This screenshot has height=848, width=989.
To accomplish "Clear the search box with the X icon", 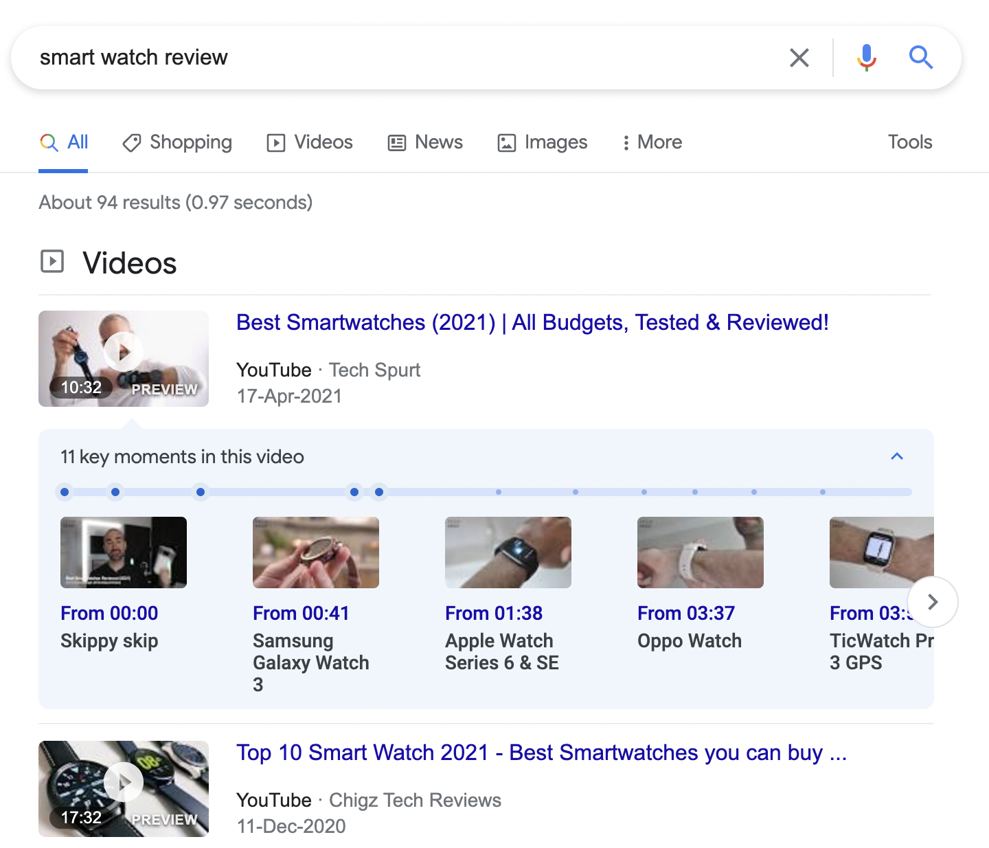I will 799,58.
